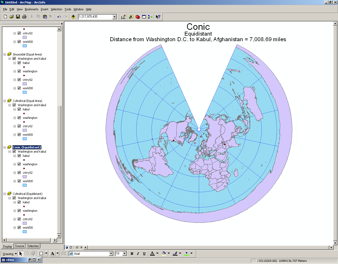Uncheck kabul layer under Conic (Equidistant)

pos(19,156)
